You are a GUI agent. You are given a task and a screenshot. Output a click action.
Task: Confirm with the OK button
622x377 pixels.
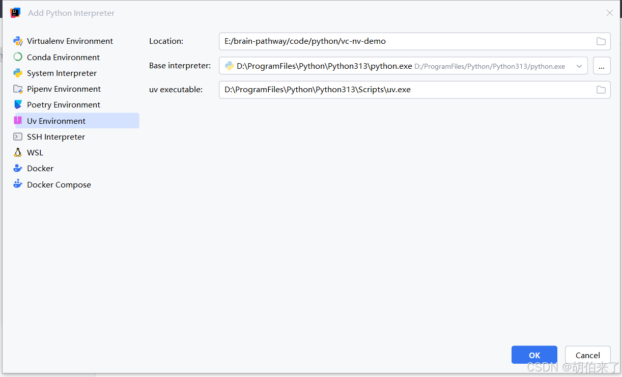534,355
